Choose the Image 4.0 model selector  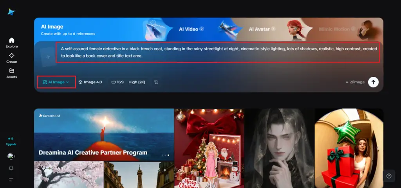coord(90,82)
